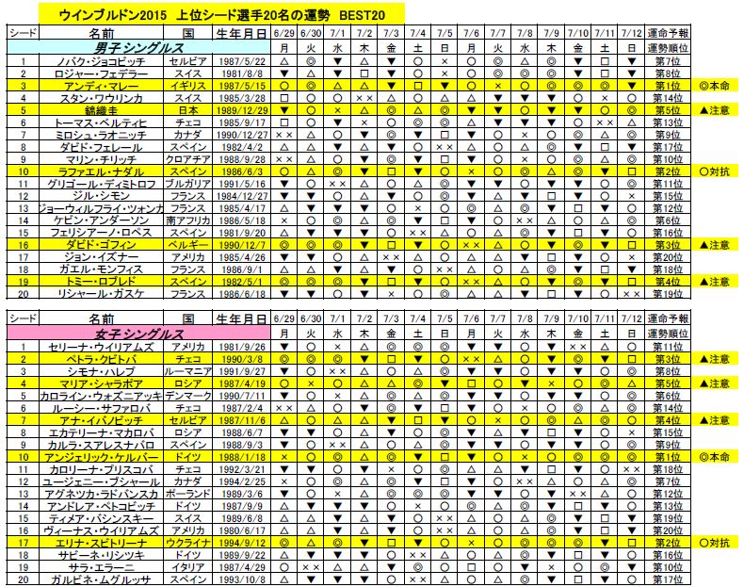Click the 錦織圭 name cell
The height and width of the screenshot is (587, 744).
click(x=102, y=110)
